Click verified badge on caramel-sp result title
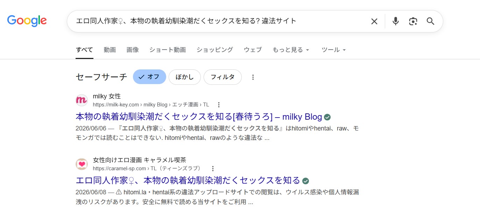This screenshot has height=217, width=480. pos(305,181)
